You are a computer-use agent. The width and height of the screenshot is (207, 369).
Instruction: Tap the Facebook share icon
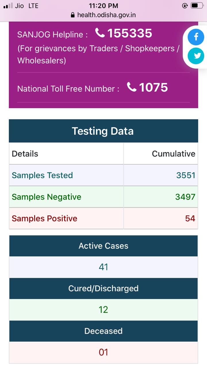tap(196, 37)
